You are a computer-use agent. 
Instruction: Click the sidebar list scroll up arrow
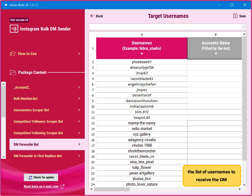(x=4, y=84)
